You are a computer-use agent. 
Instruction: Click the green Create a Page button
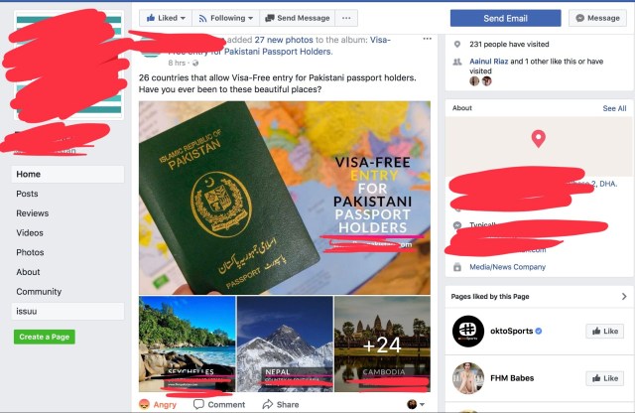click(44, 337)
